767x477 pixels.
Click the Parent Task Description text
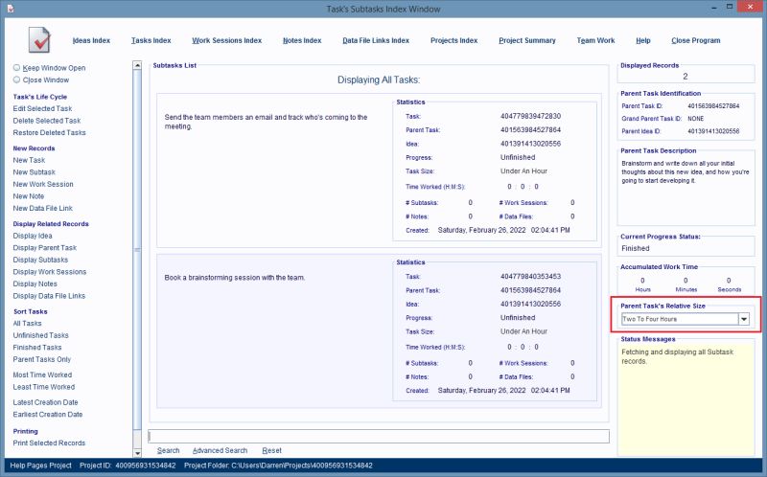coord(685,172)
